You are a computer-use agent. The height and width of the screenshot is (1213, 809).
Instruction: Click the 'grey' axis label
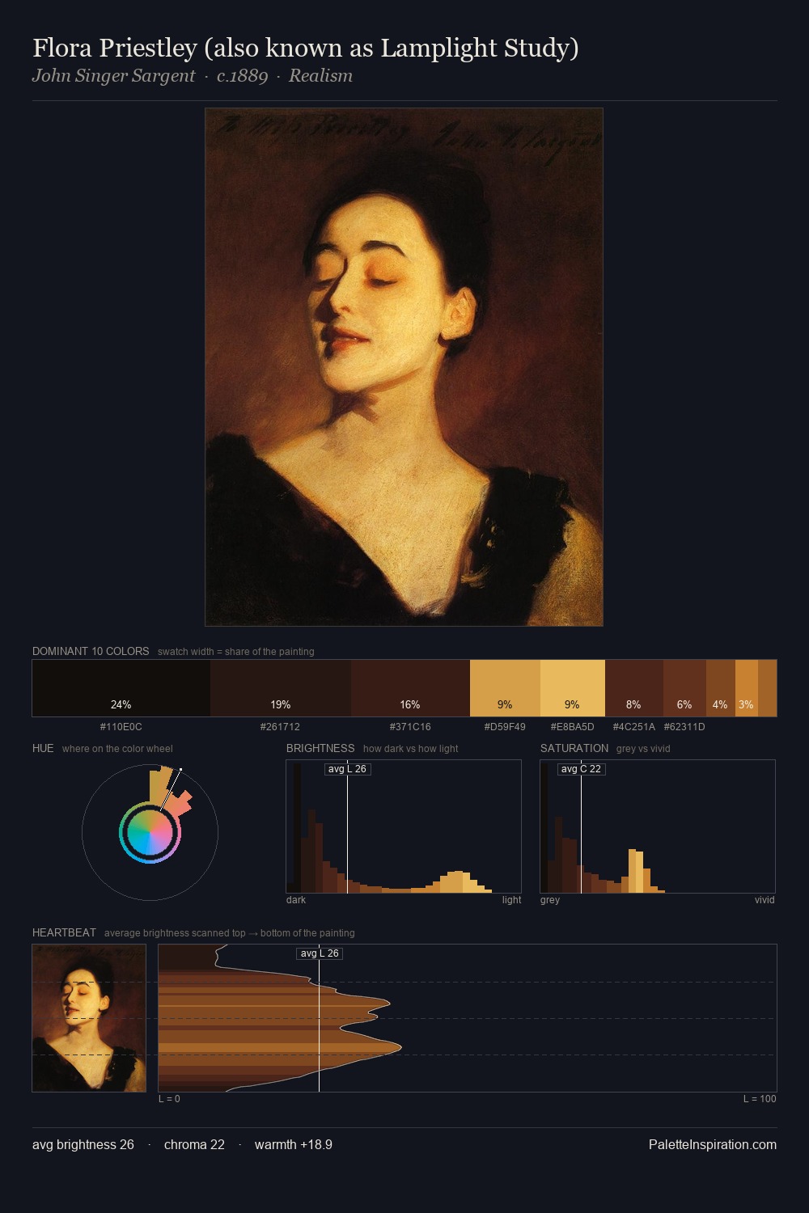tap(550, 900)
